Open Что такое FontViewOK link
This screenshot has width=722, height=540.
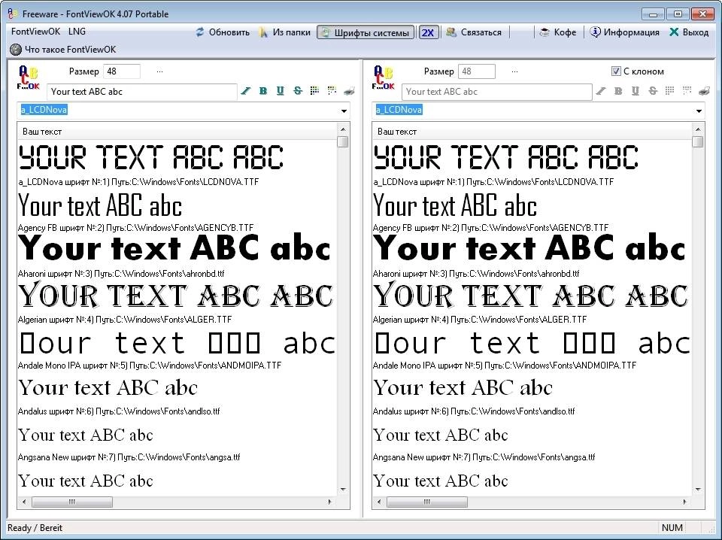pyautogui.click(x=71, y=49)
